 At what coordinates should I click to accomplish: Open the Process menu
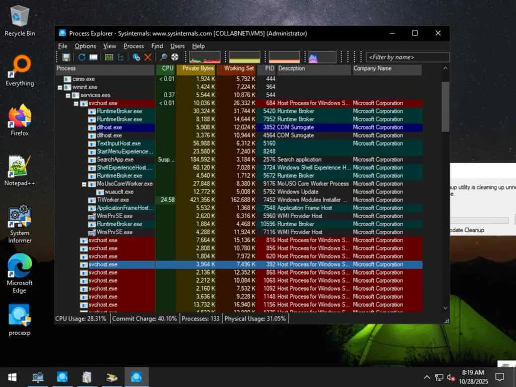coord(134,46)
